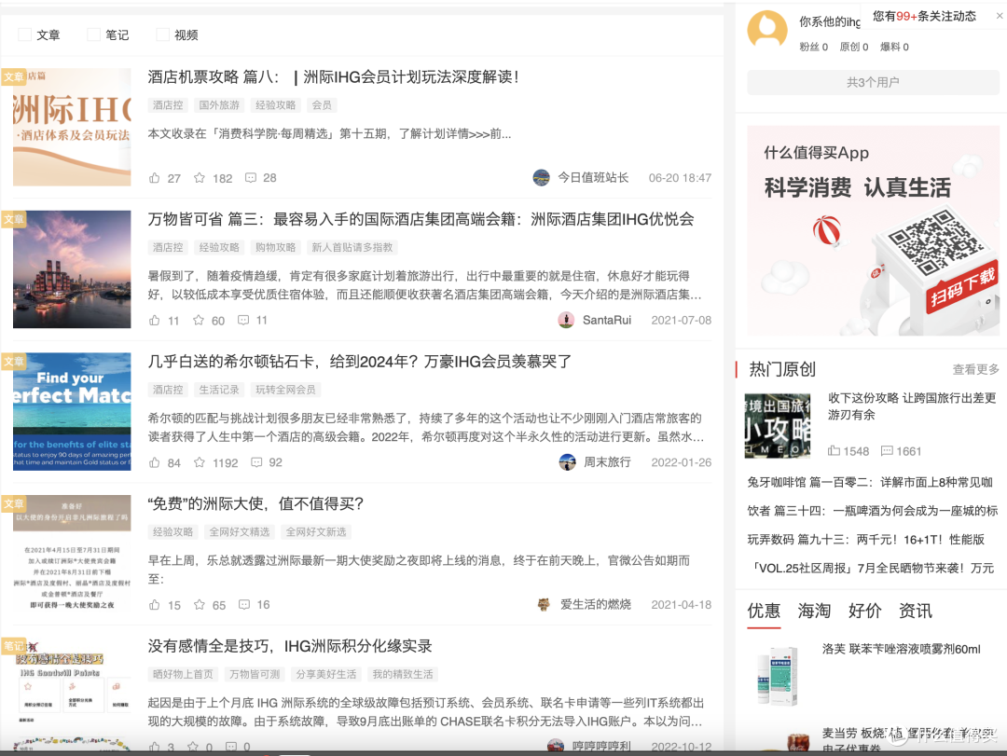Image resolution: width=1007 pixels, height=756 pixels.
Task: Open 洲际IHG thumbnail of first article
Action: 72,127
